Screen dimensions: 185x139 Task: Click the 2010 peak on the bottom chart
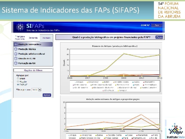point(141,114)
